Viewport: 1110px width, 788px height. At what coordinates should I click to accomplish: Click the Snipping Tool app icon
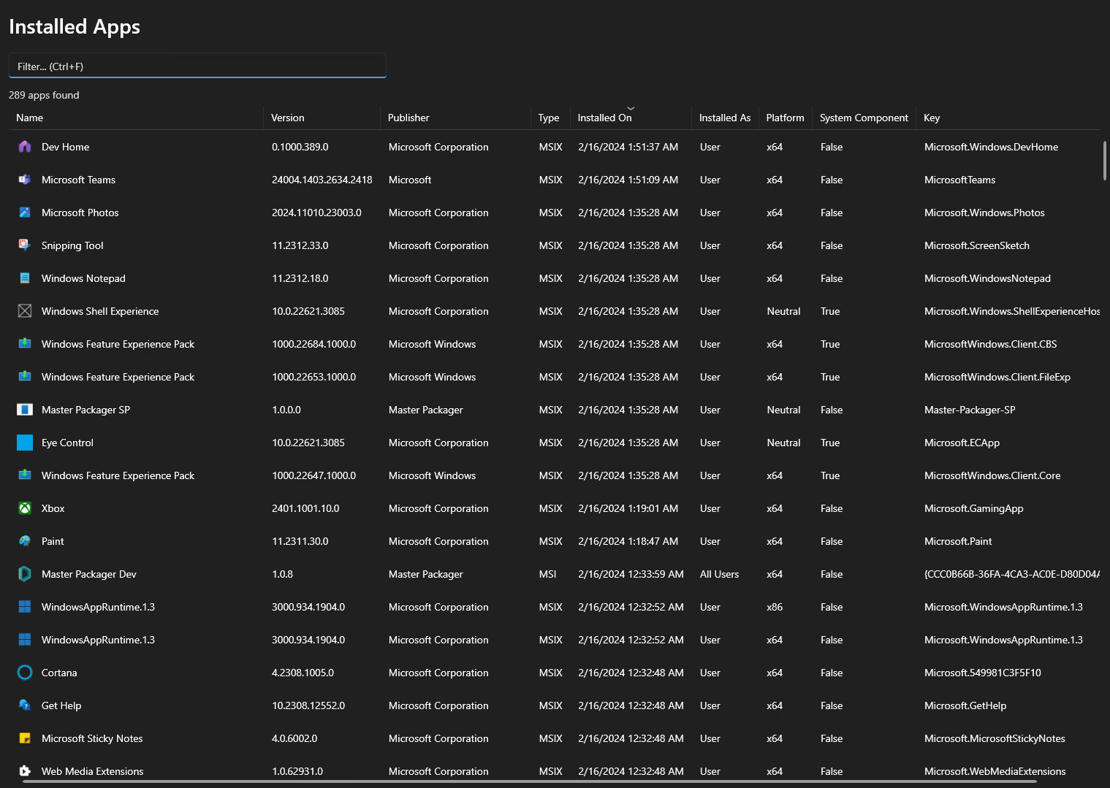[25, 245]
